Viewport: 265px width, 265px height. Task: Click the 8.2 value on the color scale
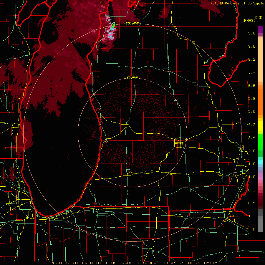(252, 59)
